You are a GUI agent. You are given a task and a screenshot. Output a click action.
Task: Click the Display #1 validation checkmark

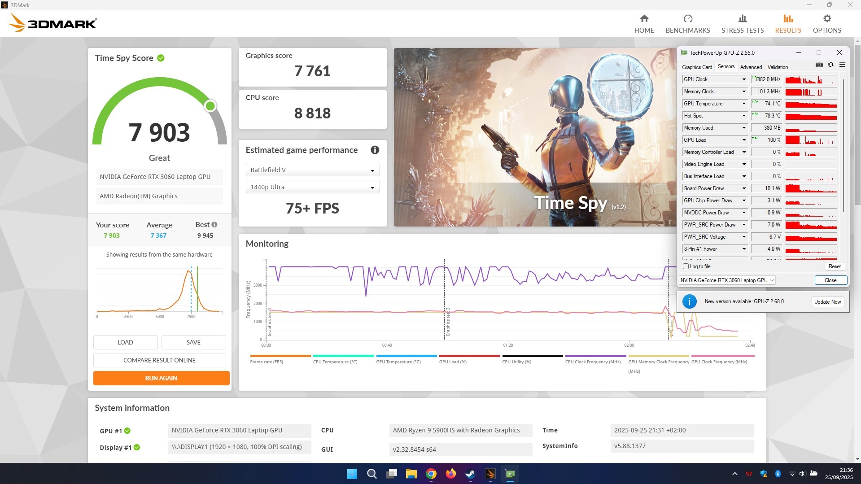pyautogui.click(x=137, y=447)
